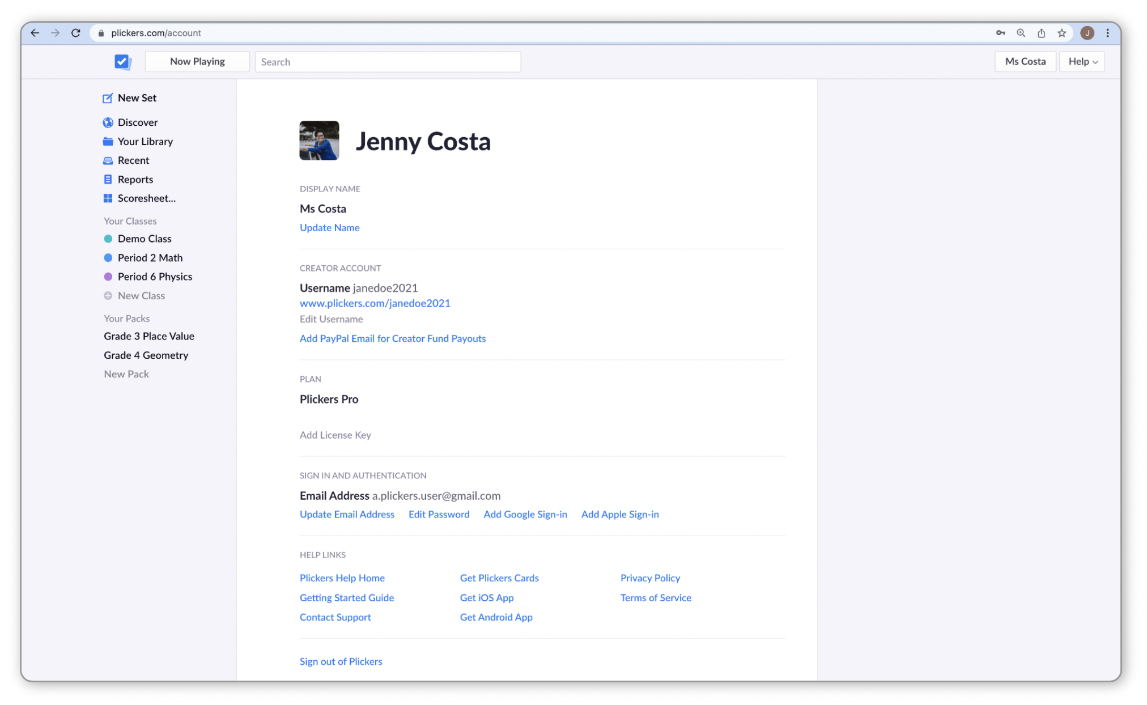
Task: Click the Contact Support link
Action: tap(335, 617)
